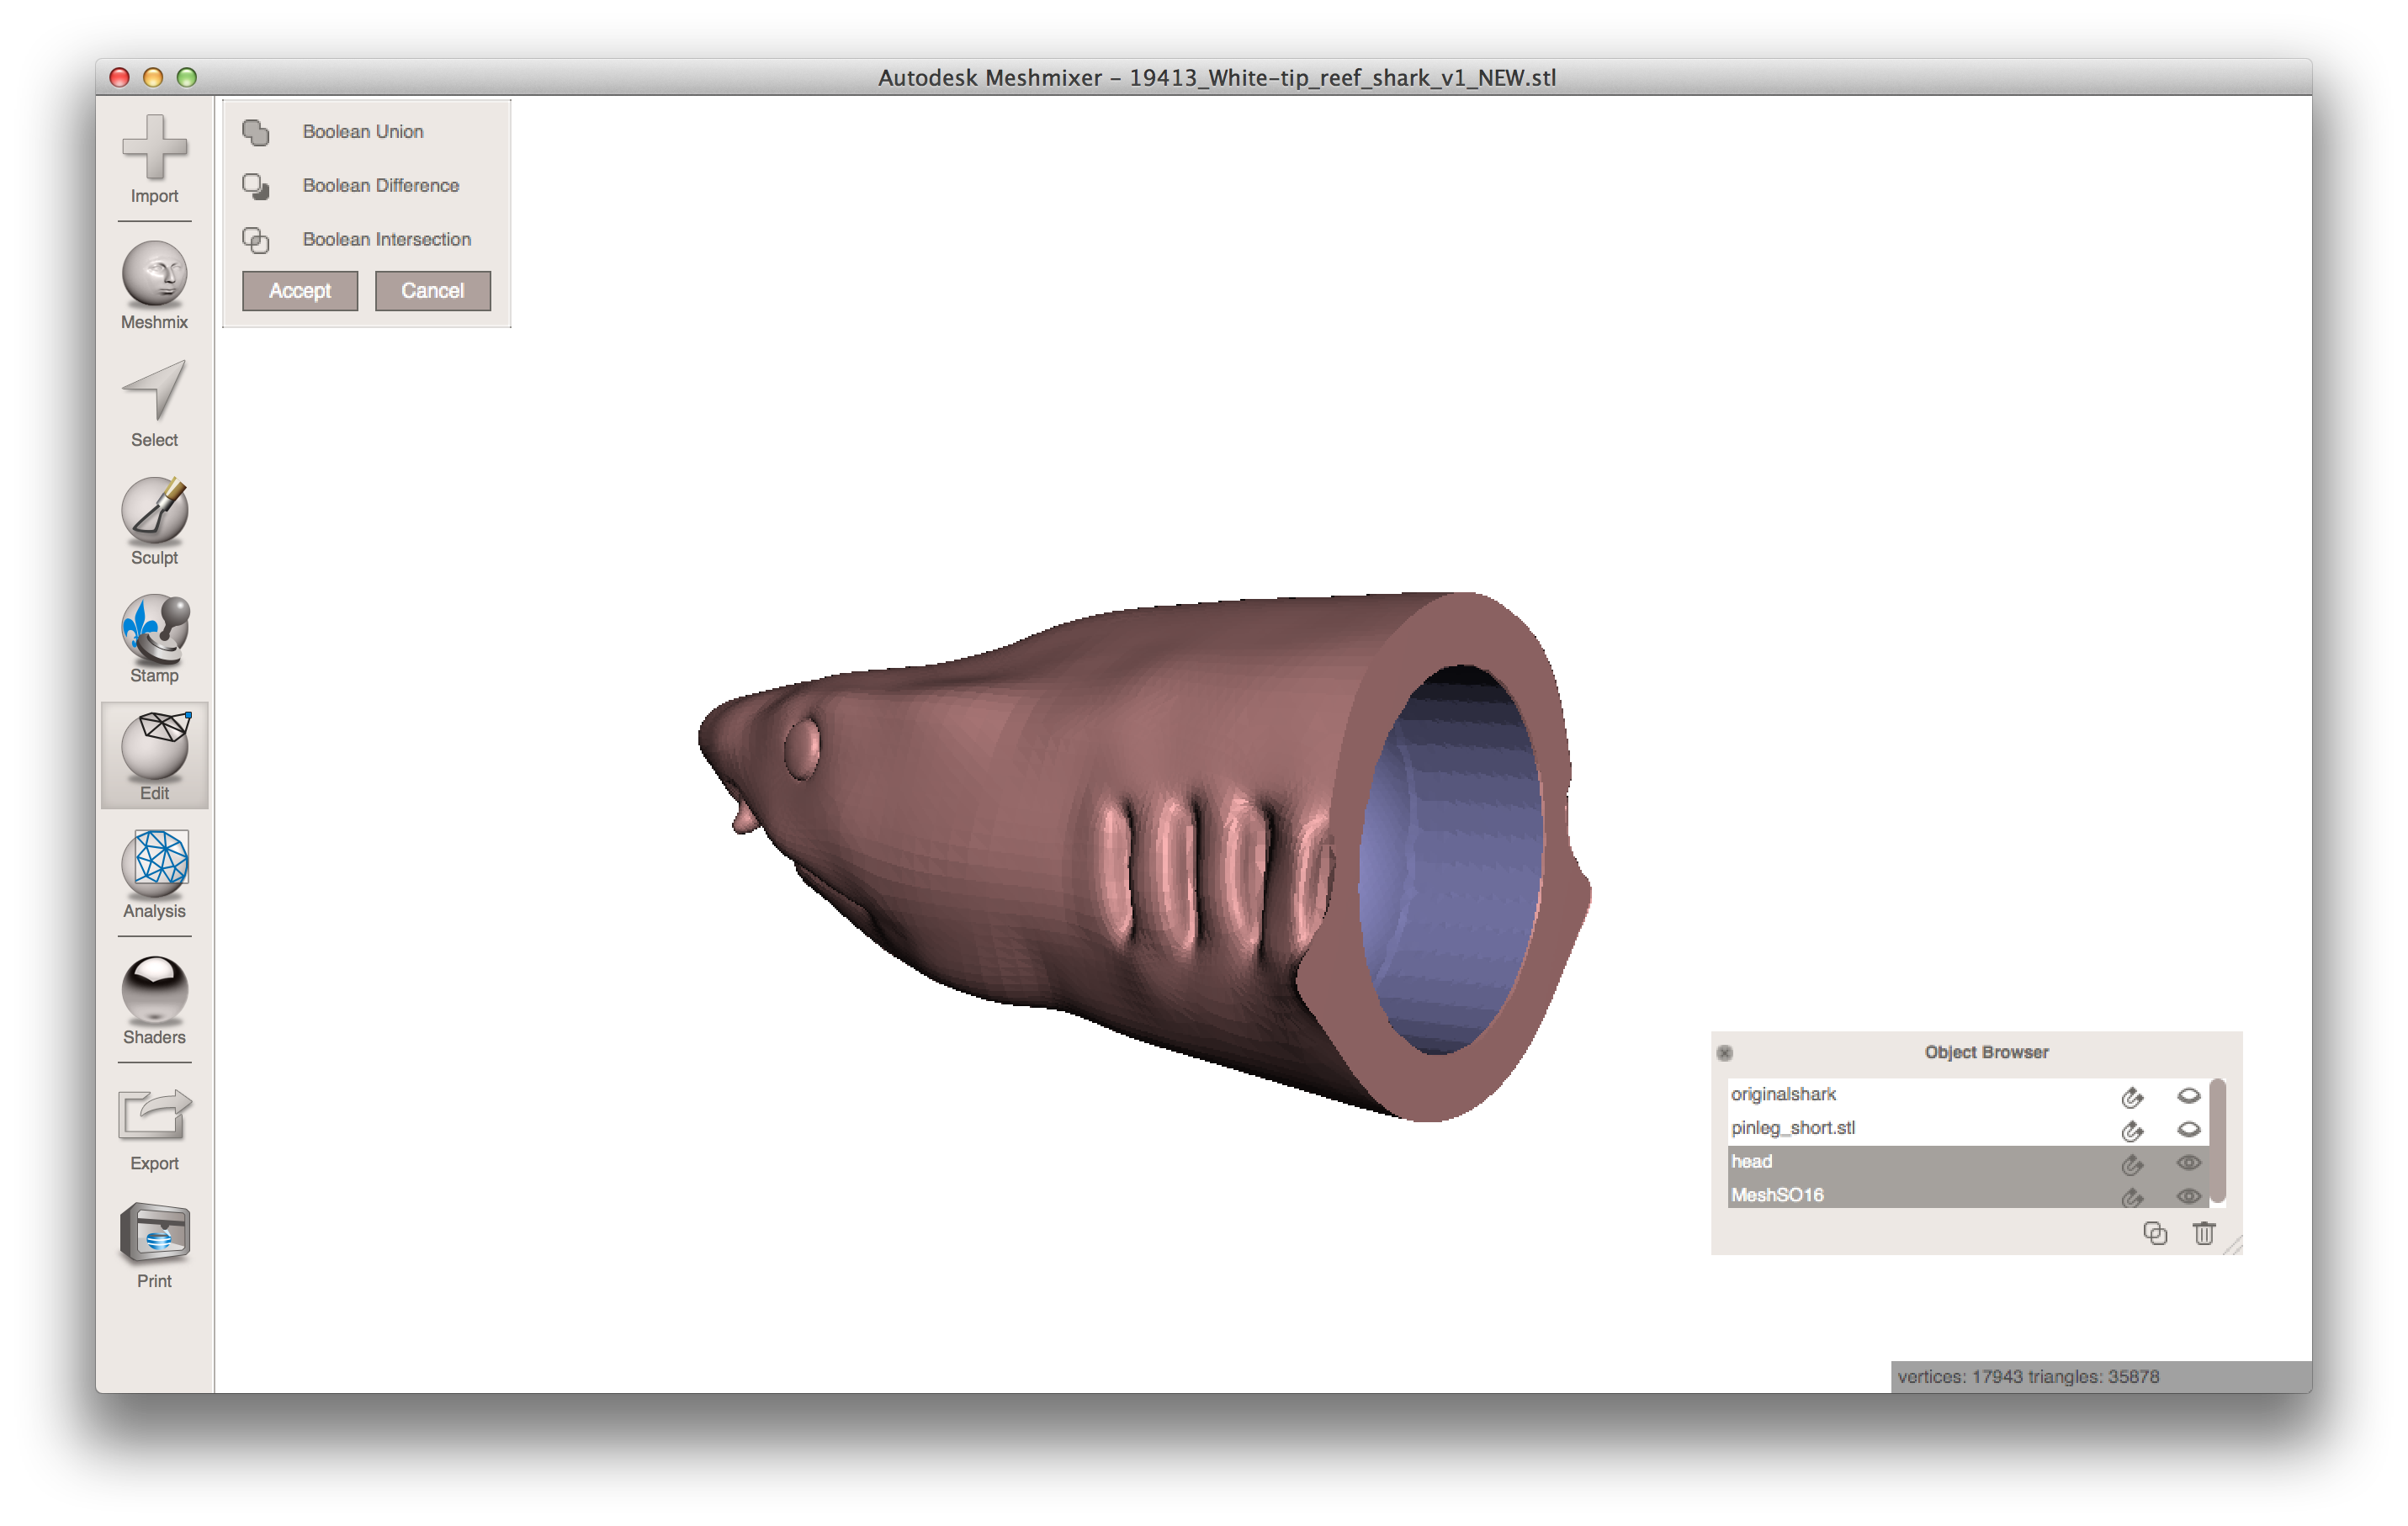Click the vertices and triangles status text
Image resolution: width=2408 pixels, height=1526 pixels.
(x=2028, y=1377)
